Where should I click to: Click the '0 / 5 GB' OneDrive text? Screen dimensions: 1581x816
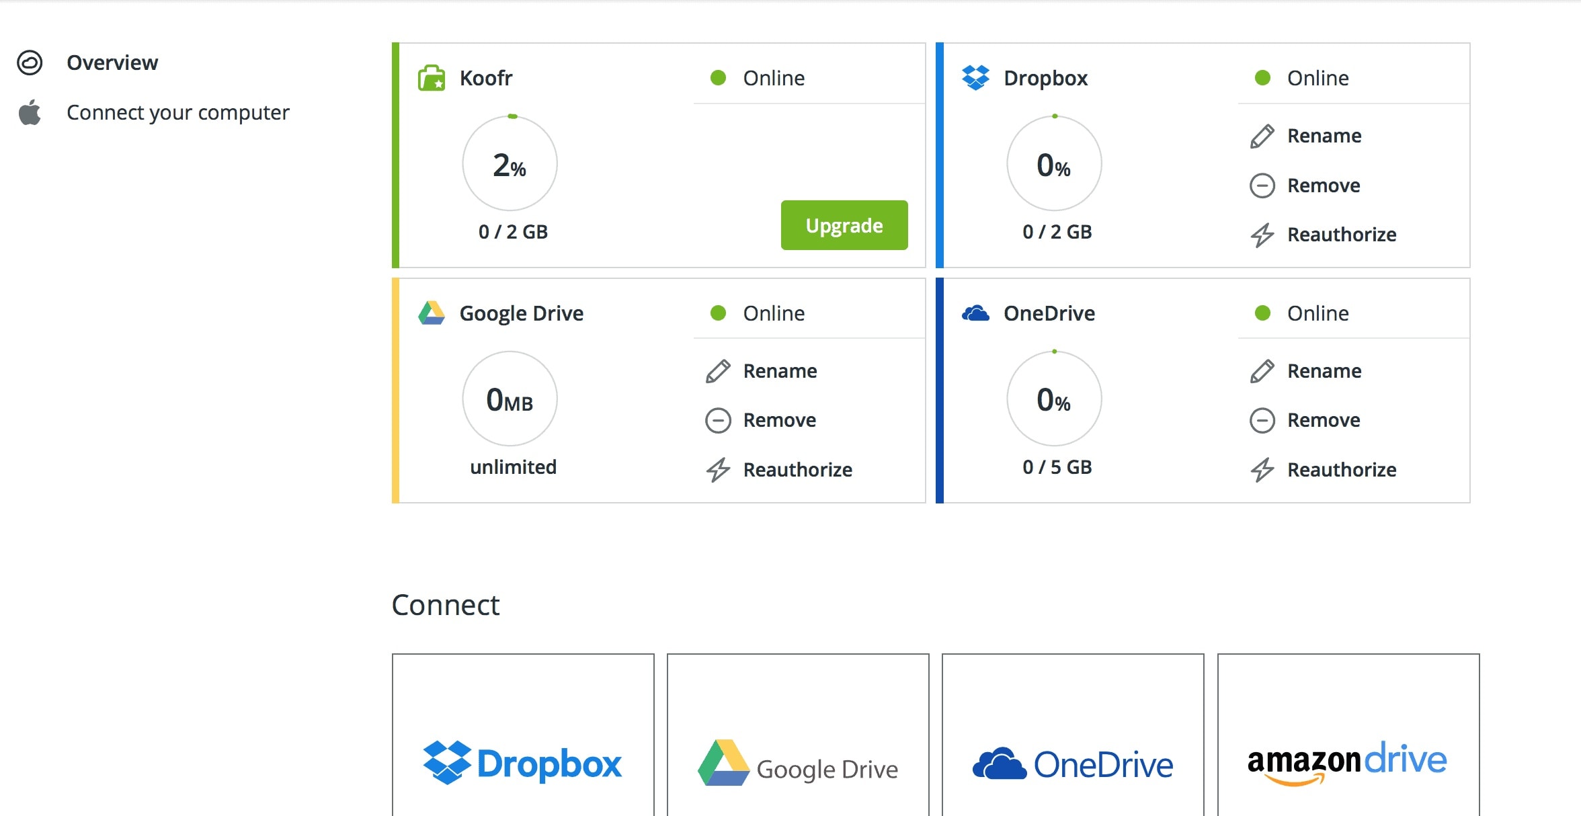[x=1057, y=467]
